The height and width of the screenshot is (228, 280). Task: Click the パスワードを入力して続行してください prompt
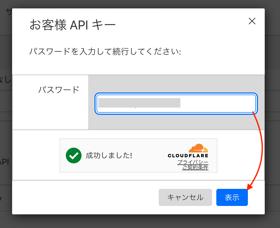[x=105, y=51]
